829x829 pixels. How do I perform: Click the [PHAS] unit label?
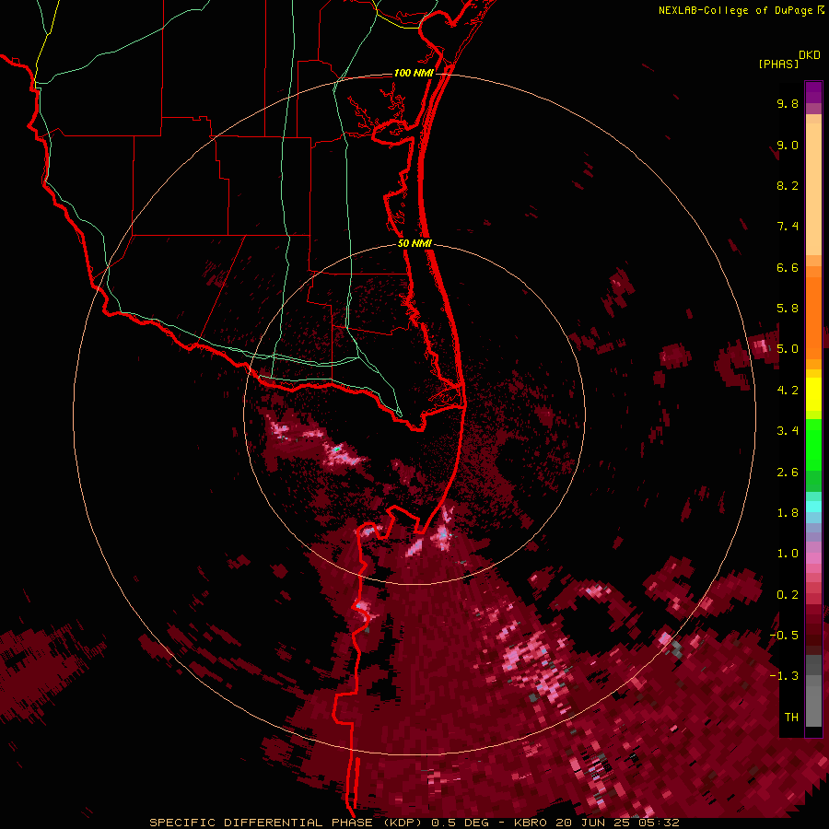pyautogui.click(x=778, y=64)
